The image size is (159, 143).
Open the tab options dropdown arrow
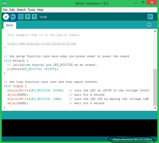(x=149, y=25)
